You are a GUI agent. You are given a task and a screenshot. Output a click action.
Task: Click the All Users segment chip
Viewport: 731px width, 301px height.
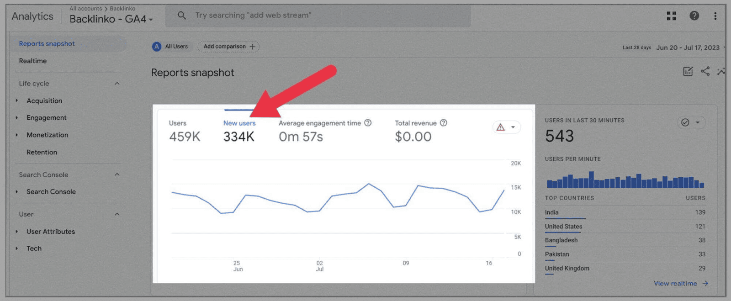[x=170, y=47]
